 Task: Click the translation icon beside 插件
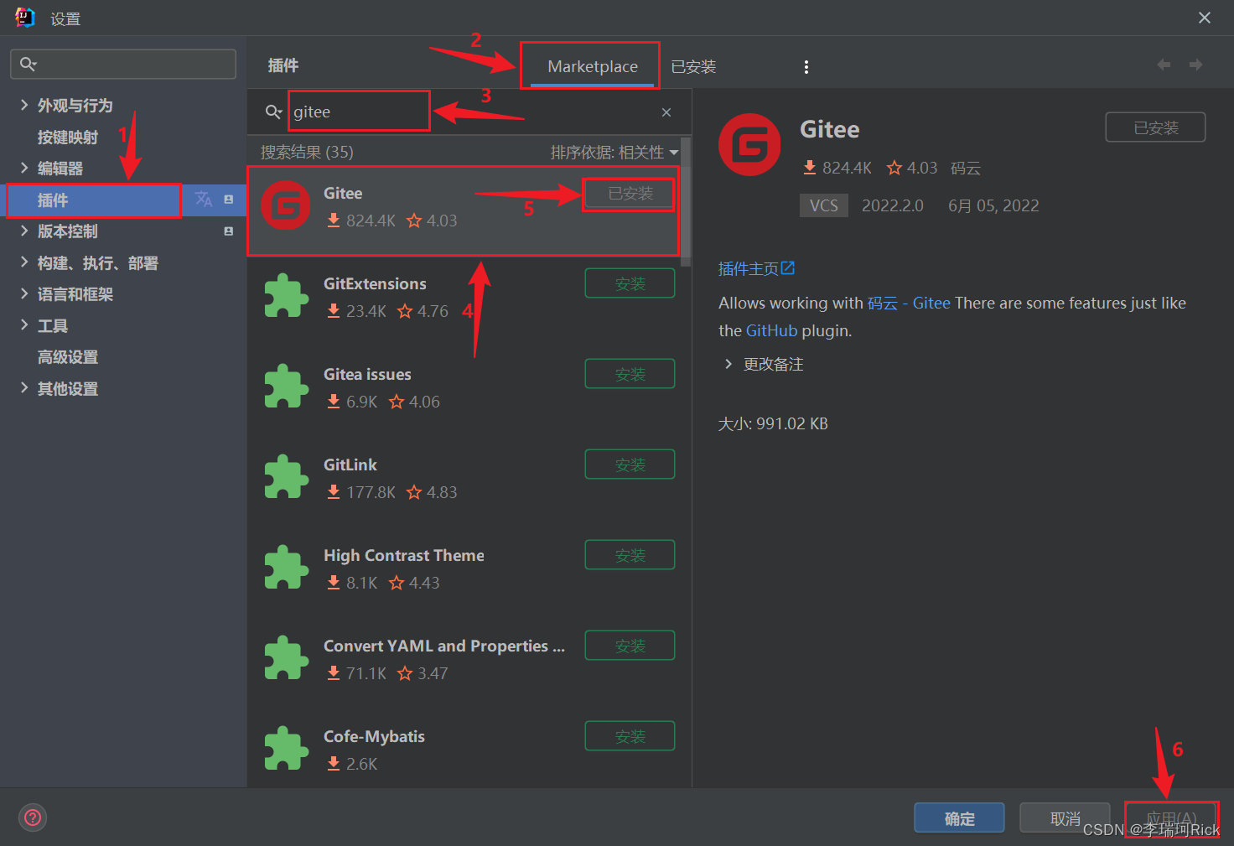[x=204, y=200]
